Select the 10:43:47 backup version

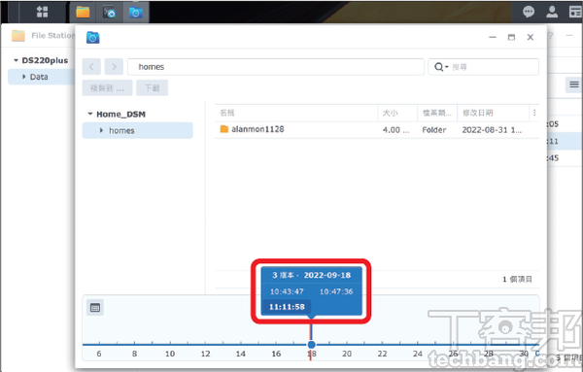tap(287, 291)
